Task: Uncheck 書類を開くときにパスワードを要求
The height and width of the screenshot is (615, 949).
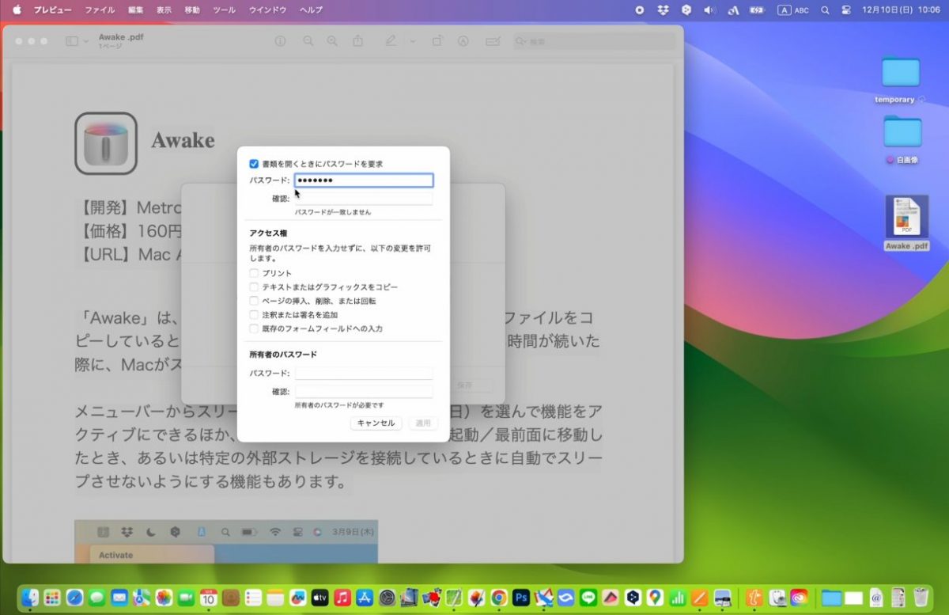Action: 254,164
